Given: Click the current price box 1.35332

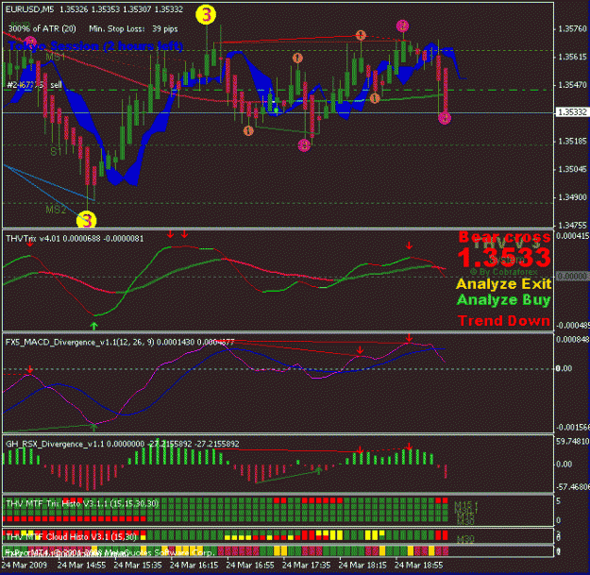Looking at the screenshot, I should point(572,112).
